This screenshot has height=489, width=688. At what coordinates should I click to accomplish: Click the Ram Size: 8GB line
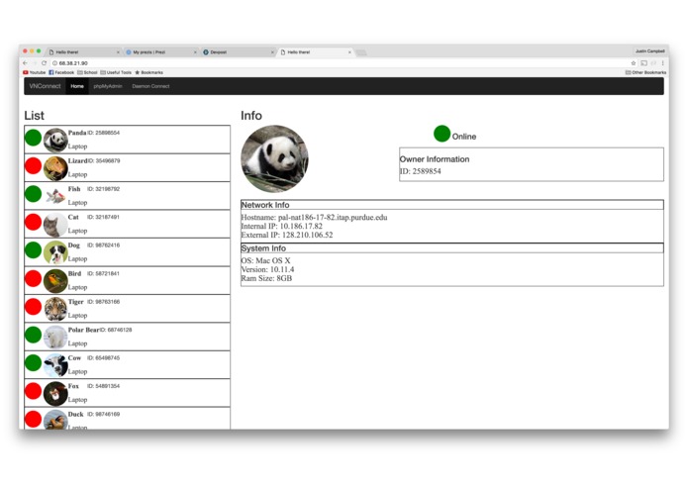266,278
